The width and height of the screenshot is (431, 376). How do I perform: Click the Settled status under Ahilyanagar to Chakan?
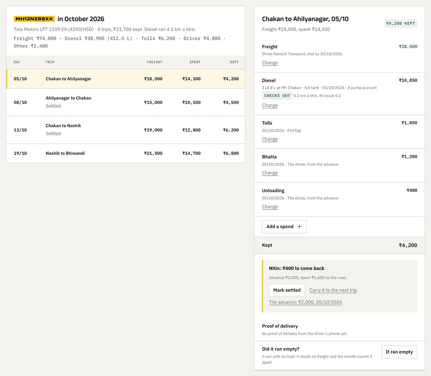53,106
